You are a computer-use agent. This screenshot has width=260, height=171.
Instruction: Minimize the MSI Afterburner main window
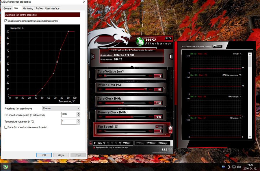(x=167, y=38)
